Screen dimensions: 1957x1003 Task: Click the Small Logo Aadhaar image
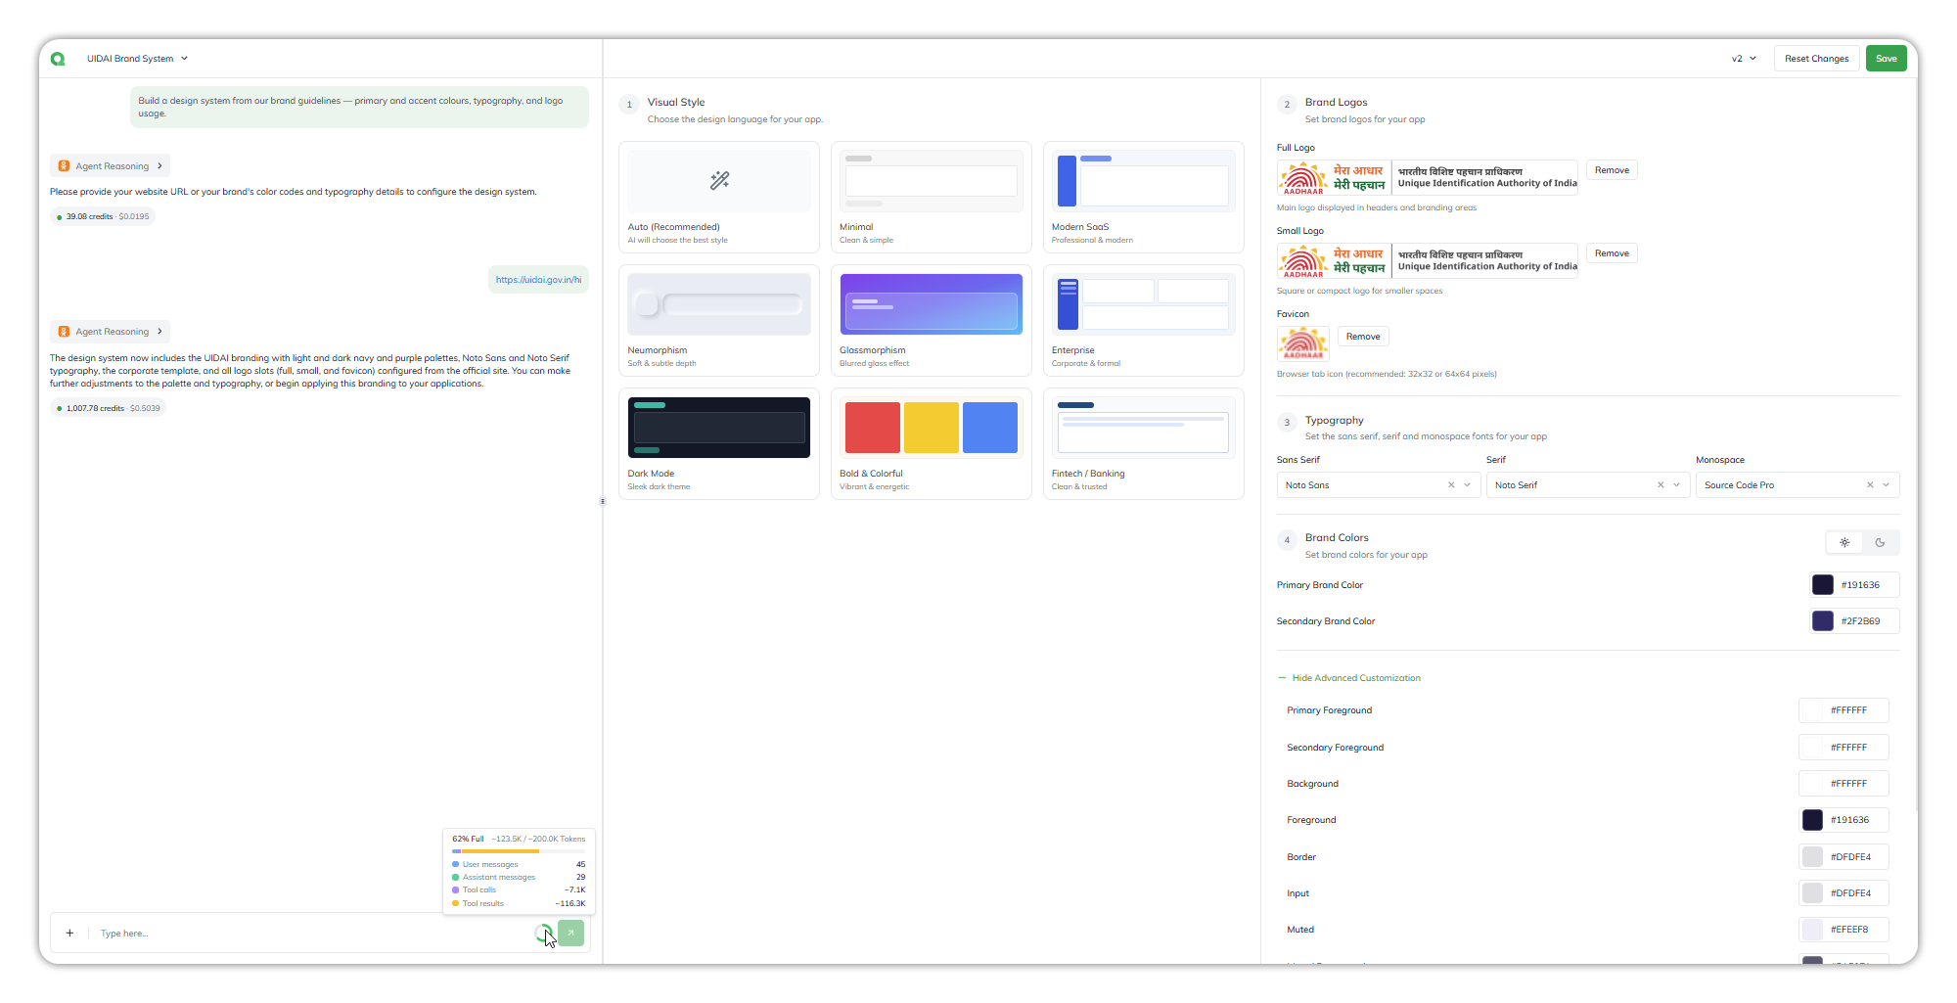[x=1428, y=261]
